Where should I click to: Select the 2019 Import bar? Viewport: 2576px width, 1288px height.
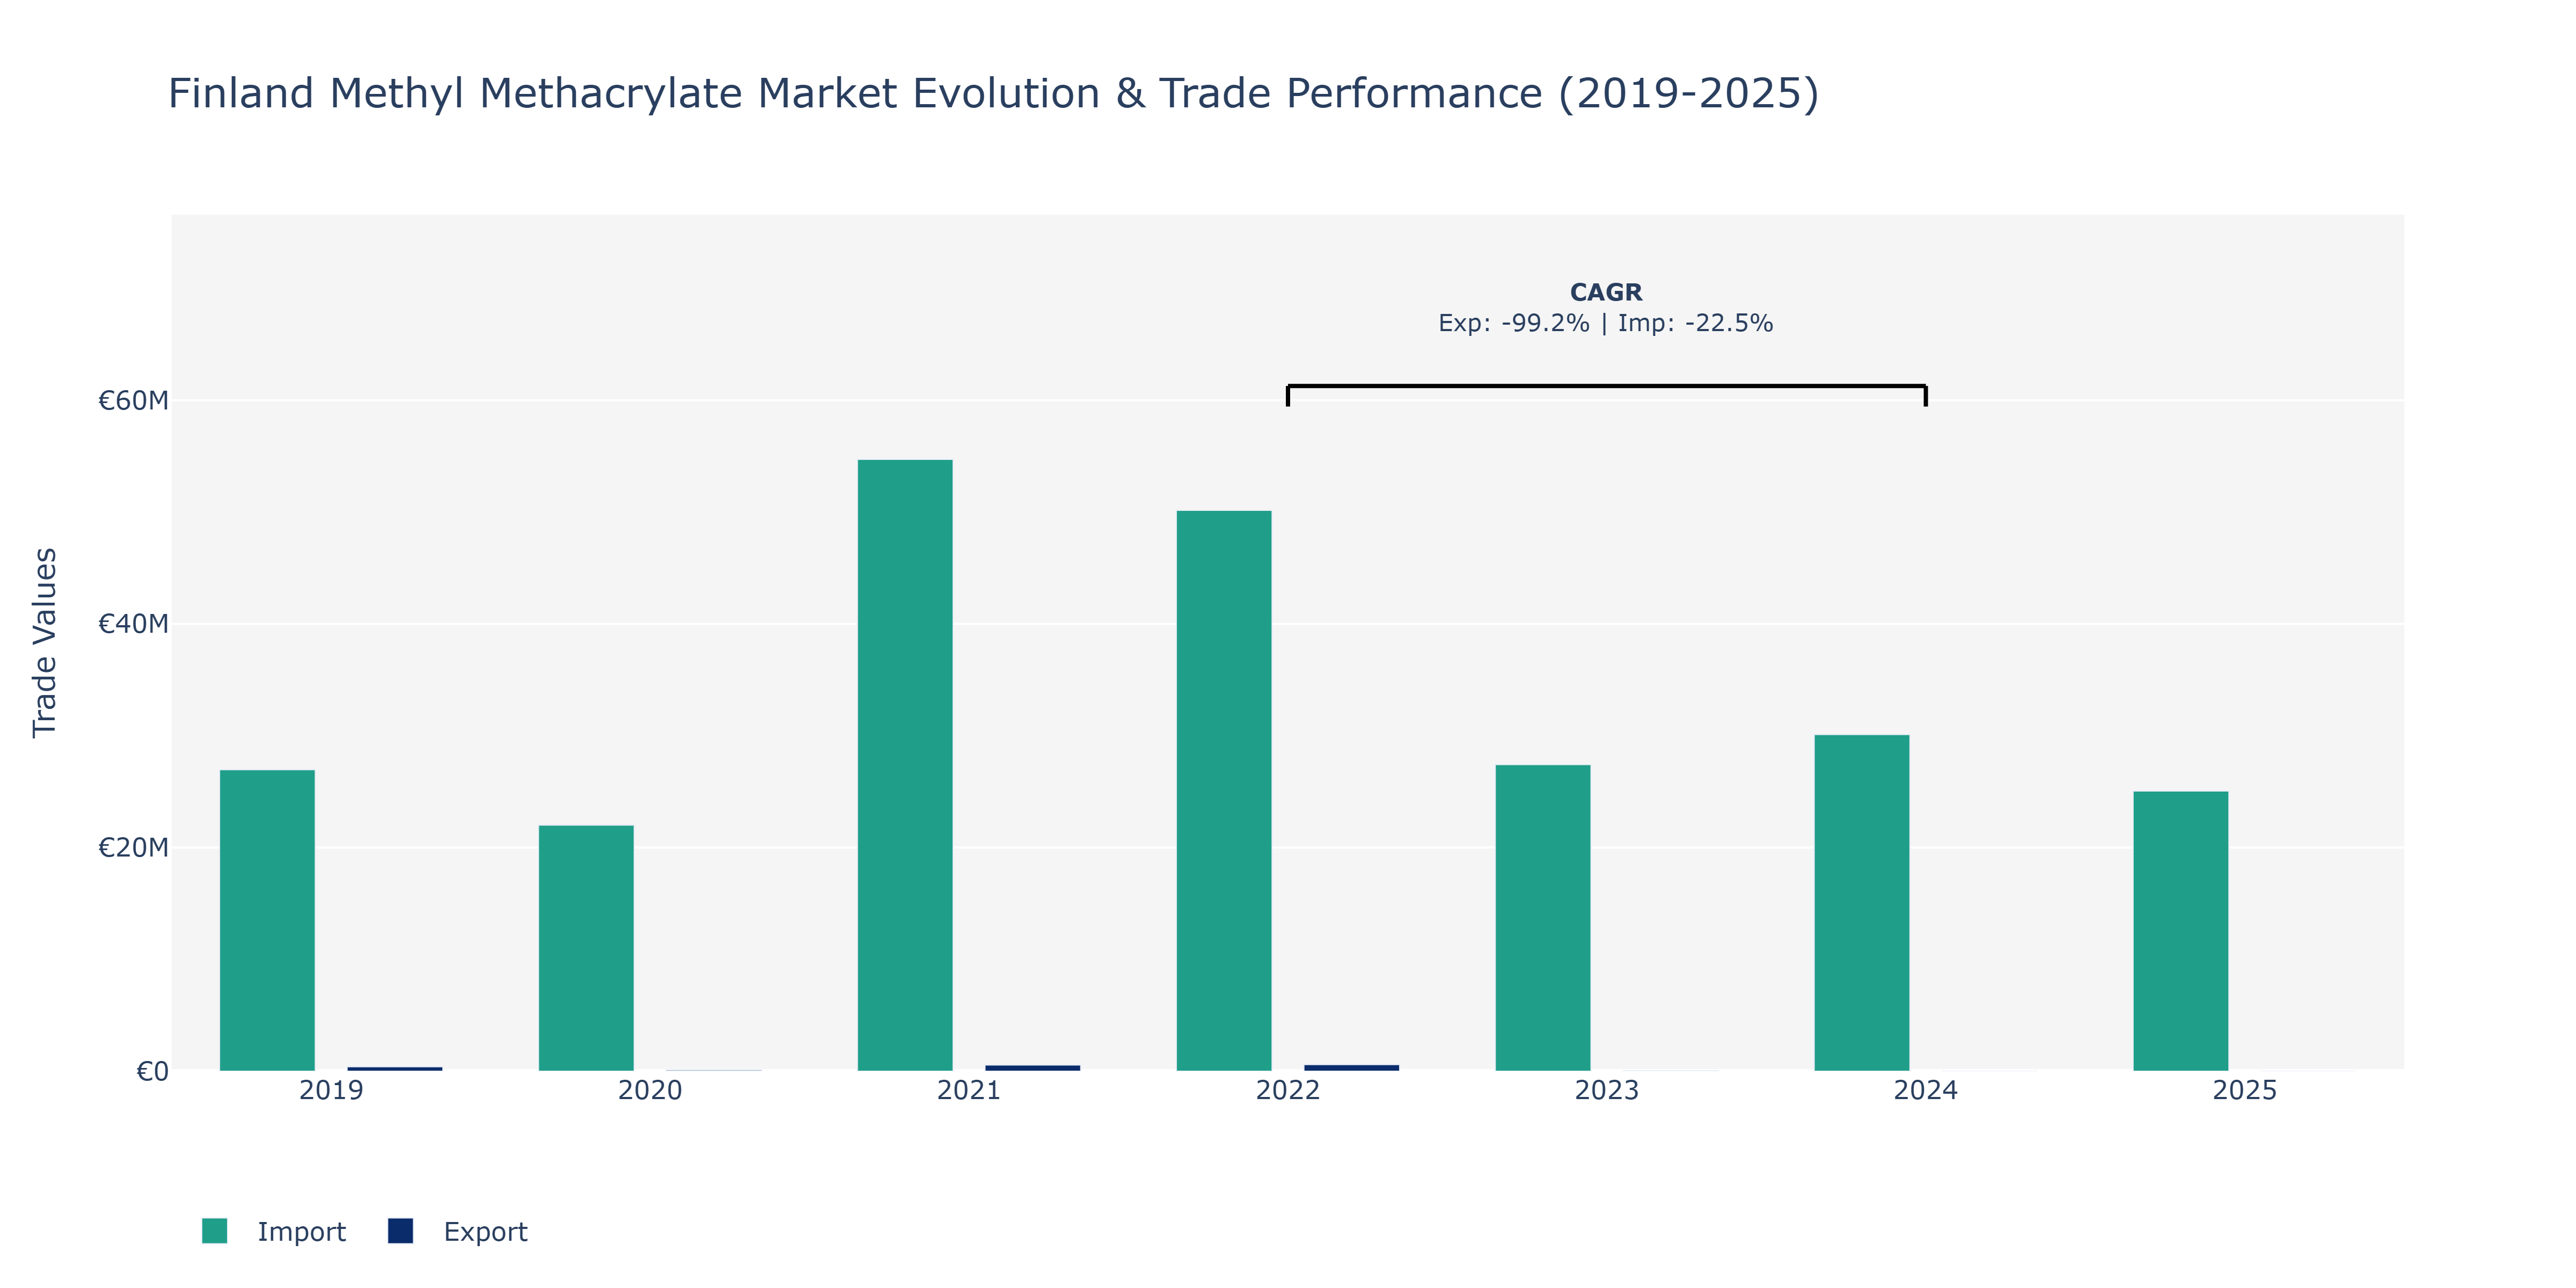(267, 920)
